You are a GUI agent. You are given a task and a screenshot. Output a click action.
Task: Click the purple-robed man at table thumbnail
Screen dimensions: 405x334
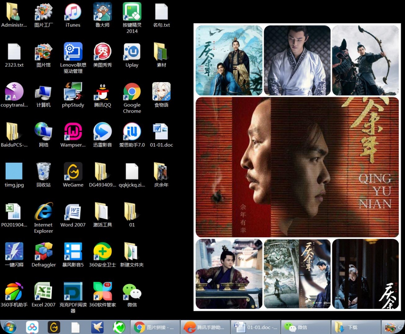coord(229,274)
